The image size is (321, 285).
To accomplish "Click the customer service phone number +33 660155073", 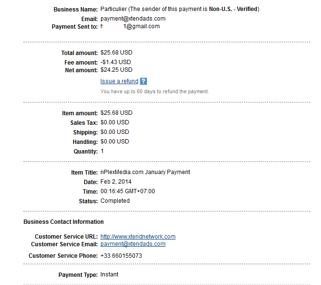I will [x=121, y=256].
